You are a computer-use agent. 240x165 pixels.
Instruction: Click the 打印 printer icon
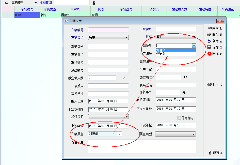click(210, 84)
